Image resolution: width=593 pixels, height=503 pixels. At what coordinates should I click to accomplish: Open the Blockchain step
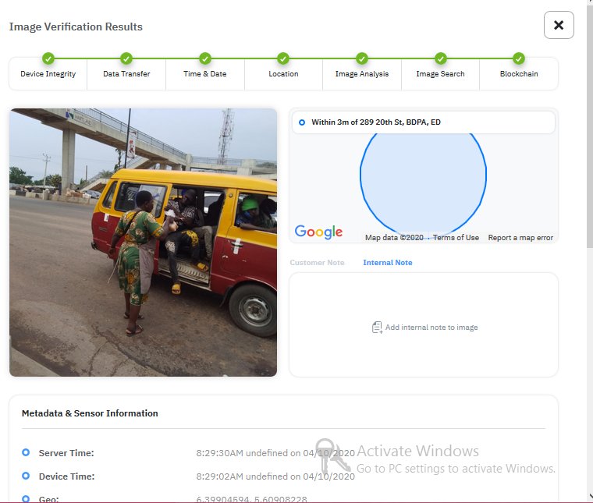click(519, 74)
